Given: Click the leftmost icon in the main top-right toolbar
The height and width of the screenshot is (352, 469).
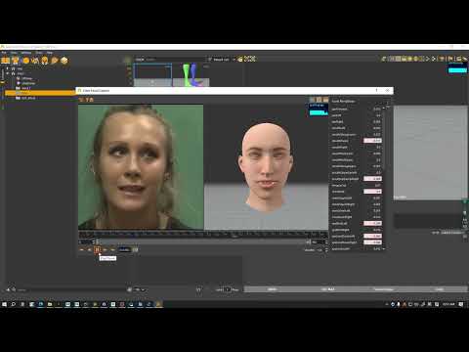Looking at the screenshot, I should (384, 59).
